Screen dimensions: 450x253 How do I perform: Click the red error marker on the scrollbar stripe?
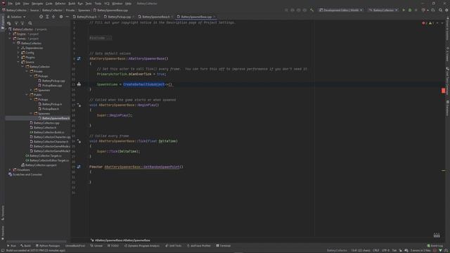(444, 91)
